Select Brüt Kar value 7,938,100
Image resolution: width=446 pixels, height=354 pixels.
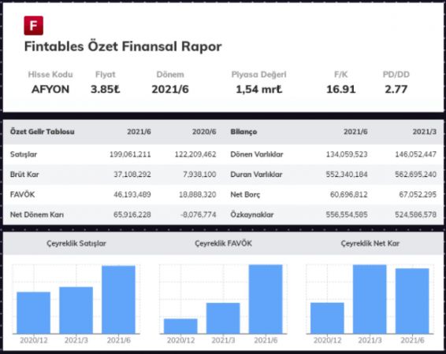click(199, 175)
